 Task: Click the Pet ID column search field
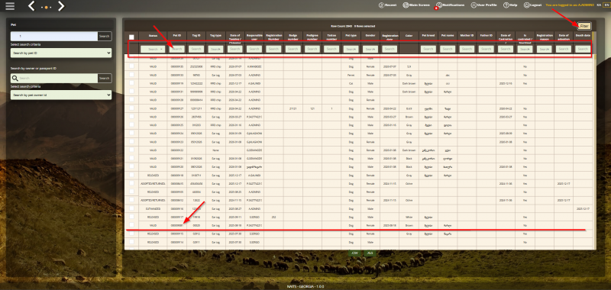[x=177, y=49]
